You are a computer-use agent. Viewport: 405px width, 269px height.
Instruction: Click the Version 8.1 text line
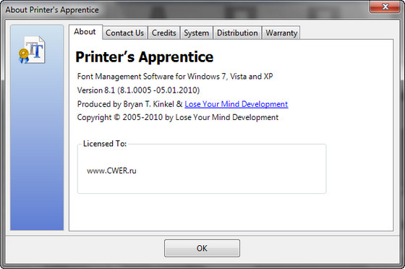[138, 90]
